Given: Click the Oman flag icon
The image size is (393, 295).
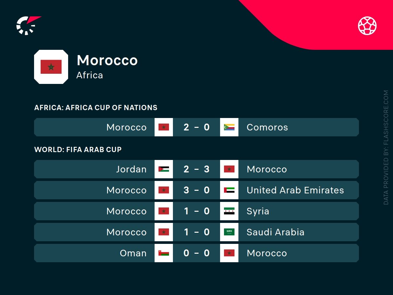Looking at the screenshot, I should pyautogui.click(x=164, y=253).
